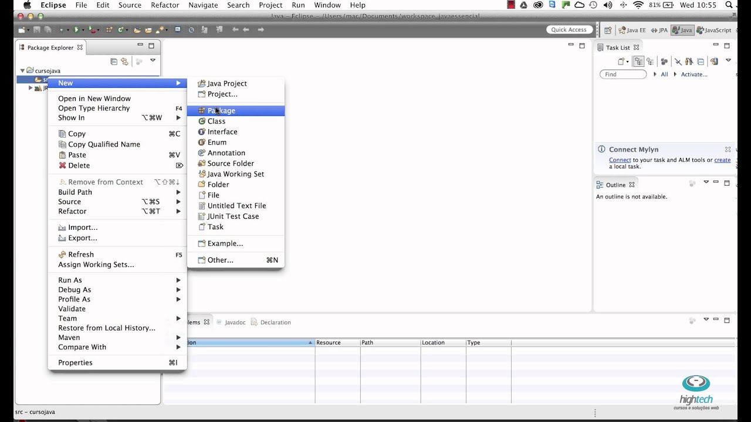Switch to the JPA perspective
The width and height of the screenshot is (751, 422).
tap(659, 30)
